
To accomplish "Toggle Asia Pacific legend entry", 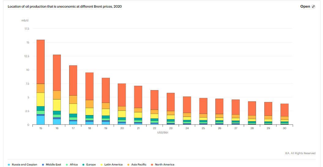I will coord(137,165).
